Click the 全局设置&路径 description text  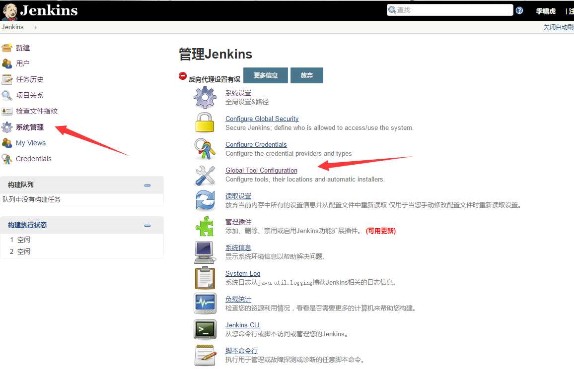pos(247,102)
